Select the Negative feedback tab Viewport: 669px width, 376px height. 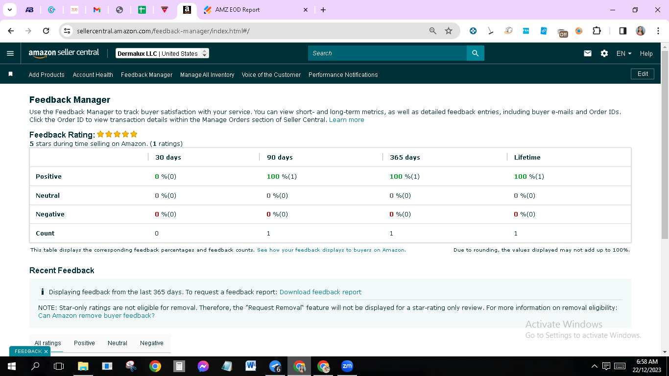pyautogui.click(x=152, y=343)
